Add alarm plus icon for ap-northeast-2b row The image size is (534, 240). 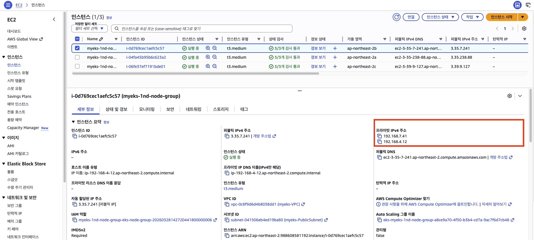click(x=335, y=48)
